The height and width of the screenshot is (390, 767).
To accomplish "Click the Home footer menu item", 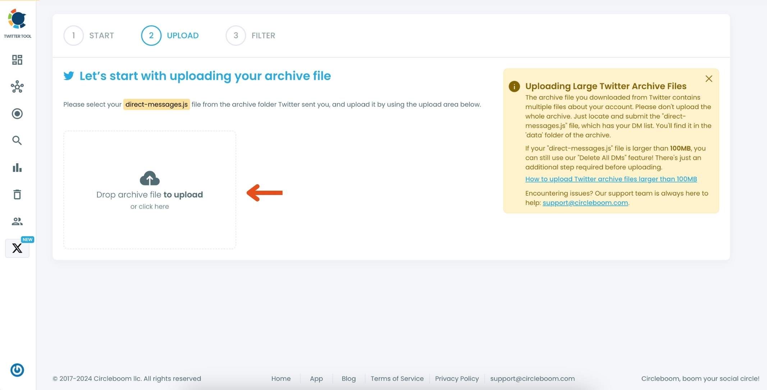I will pyautogui.click(x=281, y=379).
